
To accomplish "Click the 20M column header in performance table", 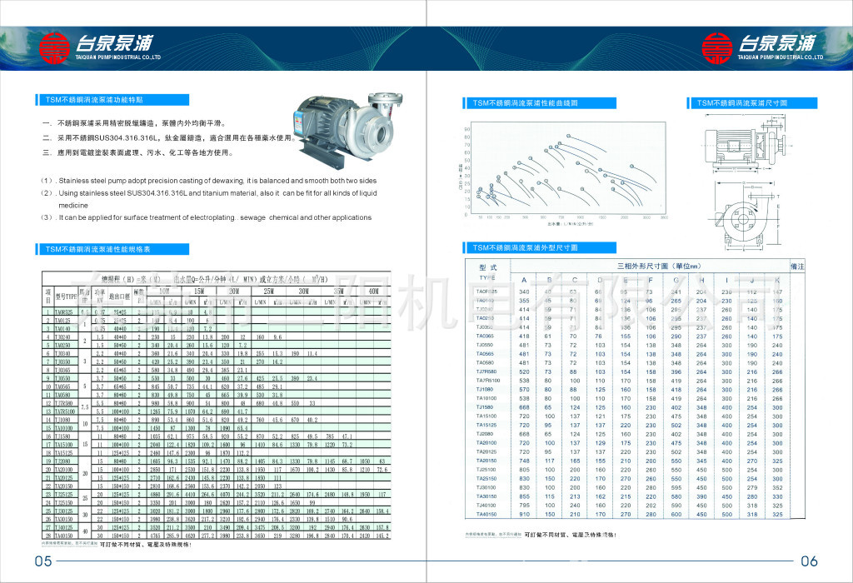I will (234, 291).
